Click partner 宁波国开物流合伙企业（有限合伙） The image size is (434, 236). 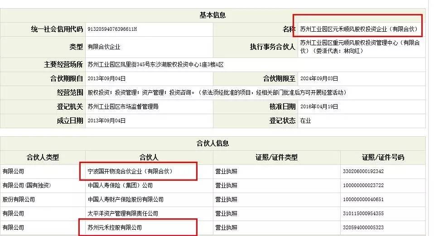point(130,171)
